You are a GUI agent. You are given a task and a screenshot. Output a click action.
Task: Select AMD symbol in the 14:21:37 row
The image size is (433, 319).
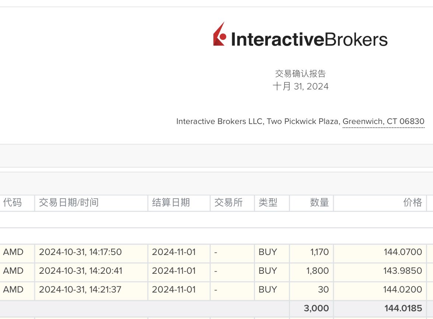[x=13, y=290]
